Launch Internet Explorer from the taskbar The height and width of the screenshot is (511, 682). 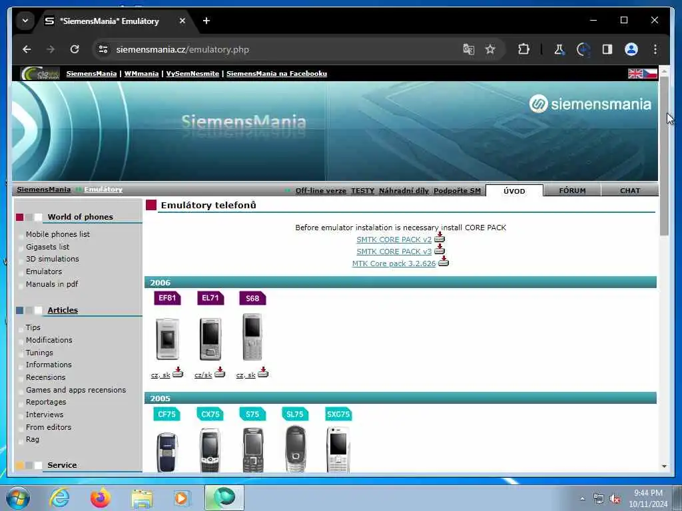[59, 498]
